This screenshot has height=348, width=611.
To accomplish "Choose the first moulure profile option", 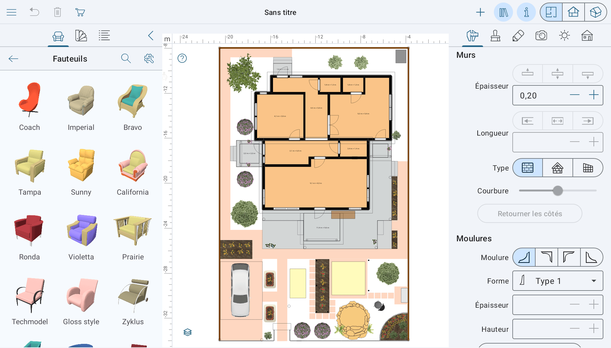I will pos(524,257).
